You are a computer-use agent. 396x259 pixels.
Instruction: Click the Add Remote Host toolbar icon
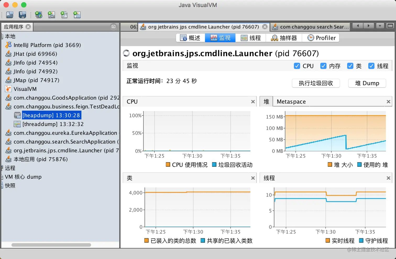[x=39, y=15]
